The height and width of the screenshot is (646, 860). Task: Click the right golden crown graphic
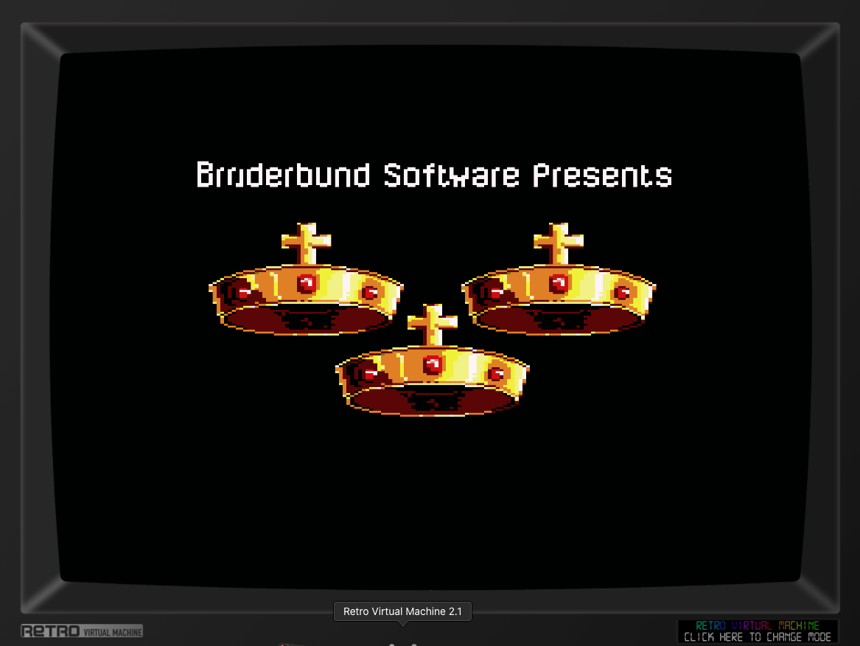(x=559, y=279)
